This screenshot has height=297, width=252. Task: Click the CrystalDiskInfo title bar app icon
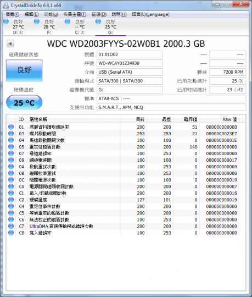pos(6,5)
